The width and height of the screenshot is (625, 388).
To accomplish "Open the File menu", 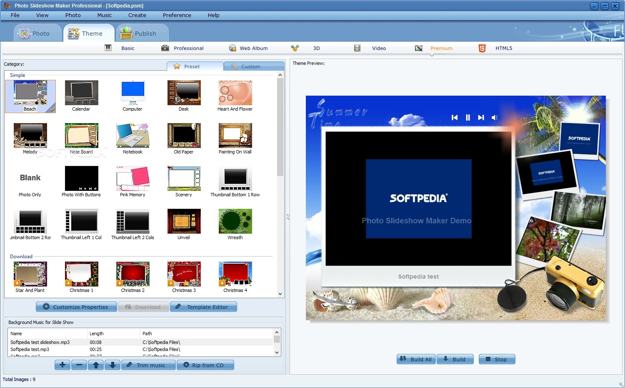I will (x=15, y=15).
